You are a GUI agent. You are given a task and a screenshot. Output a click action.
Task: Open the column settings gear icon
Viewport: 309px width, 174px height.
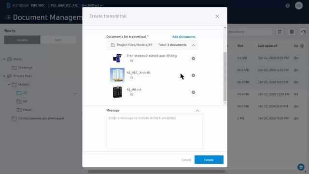pyautogui.click(x=302, y=46)
